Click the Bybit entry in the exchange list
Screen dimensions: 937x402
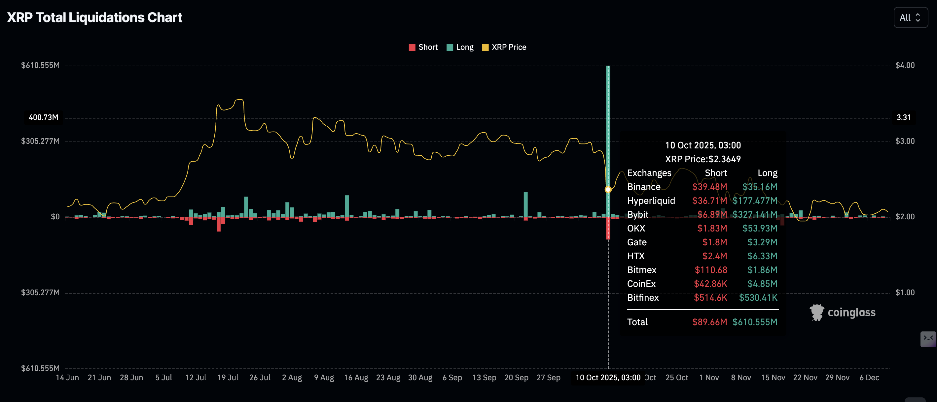pos(637,215)
